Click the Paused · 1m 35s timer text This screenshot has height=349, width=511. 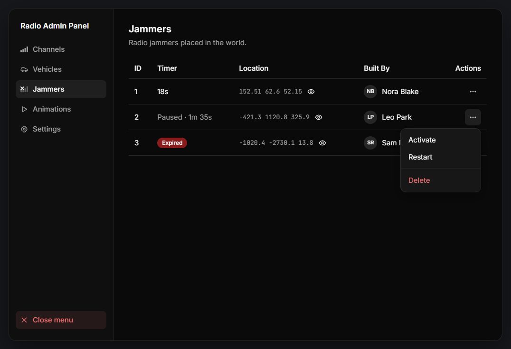(184, 117)
